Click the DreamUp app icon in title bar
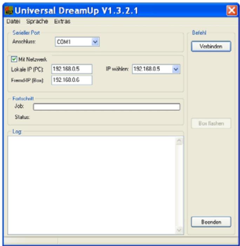240x246 pixels. 9,11
